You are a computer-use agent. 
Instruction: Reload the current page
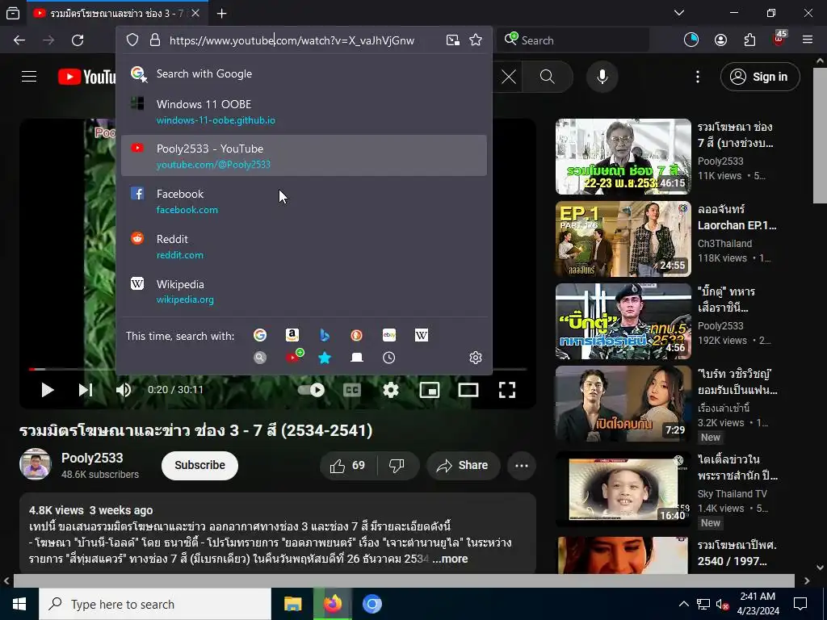click(78, 40)
